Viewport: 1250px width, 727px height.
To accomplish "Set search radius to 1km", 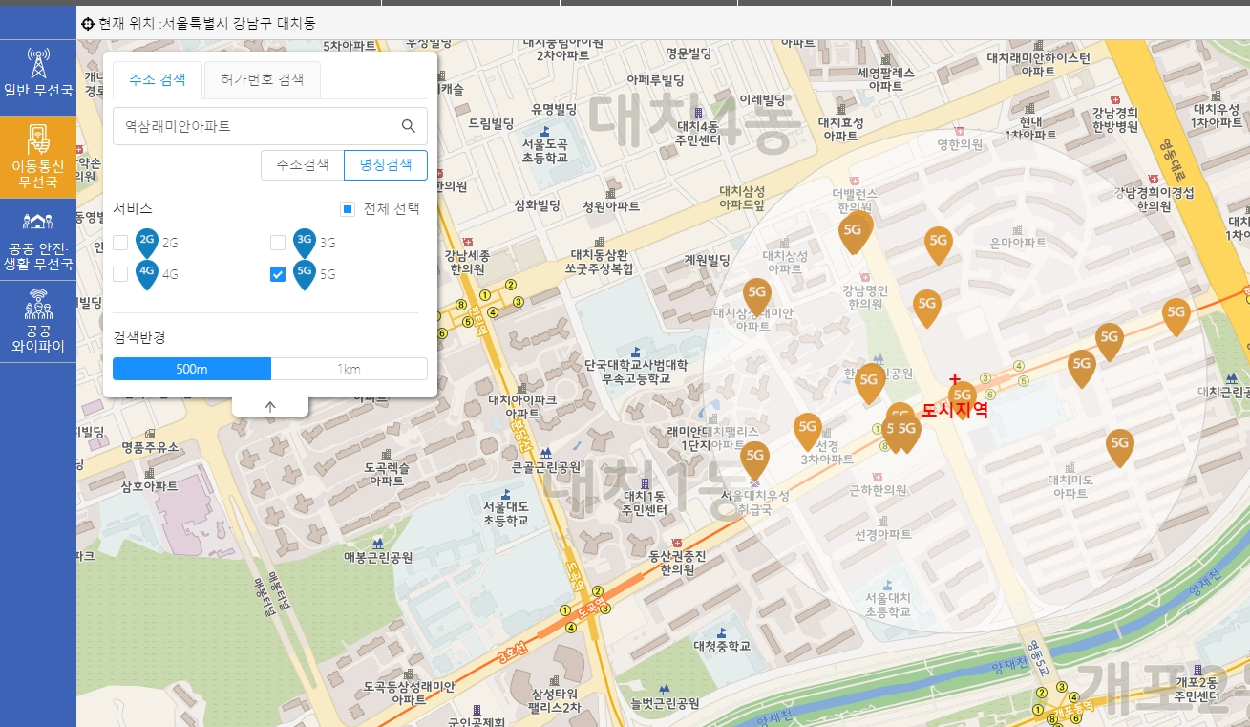I will pos(350,369).
